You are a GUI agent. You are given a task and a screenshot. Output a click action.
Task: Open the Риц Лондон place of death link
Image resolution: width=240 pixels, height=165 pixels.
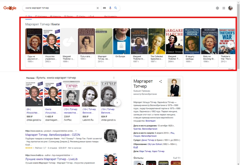pos(172,133)
